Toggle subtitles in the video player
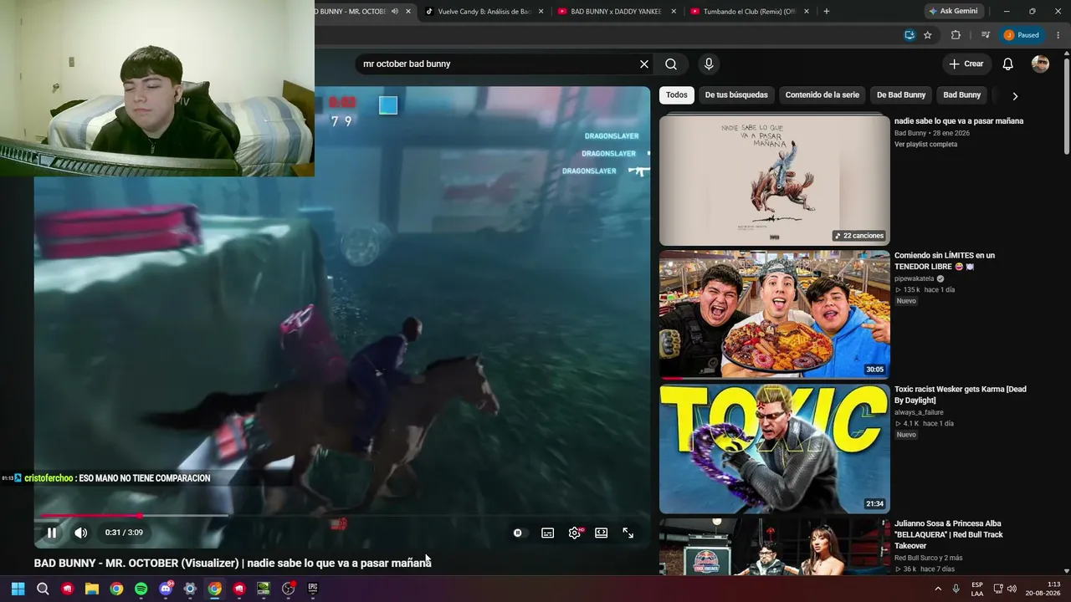This screenshot has width=1071, height=602. click(547, 533)
